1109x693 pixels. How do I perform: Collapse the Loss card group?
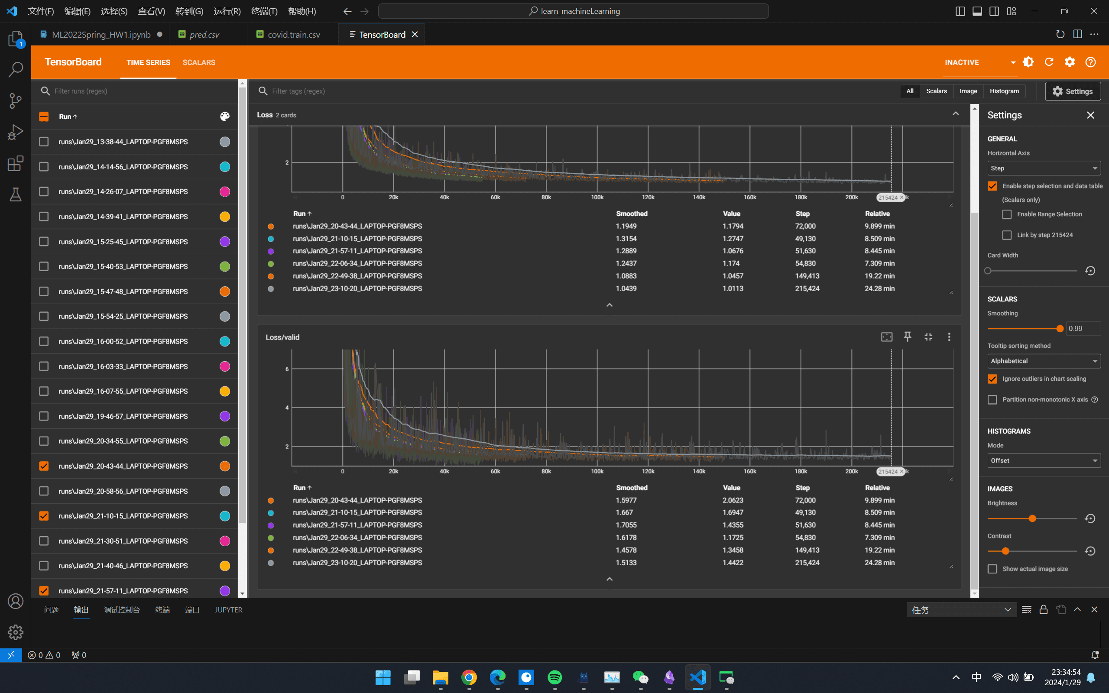tap(956, 114)
